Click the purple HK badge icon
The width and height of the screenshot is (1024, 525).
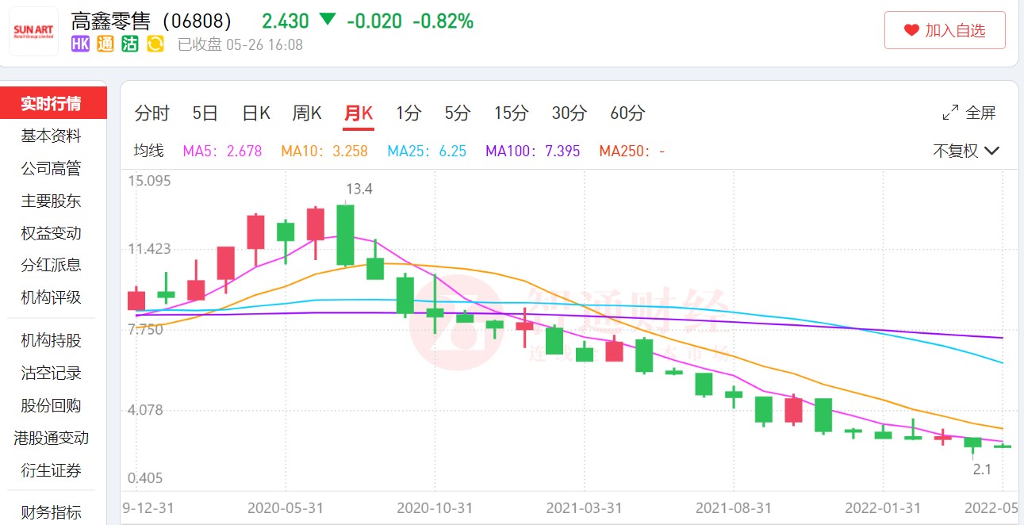point(80,44)
